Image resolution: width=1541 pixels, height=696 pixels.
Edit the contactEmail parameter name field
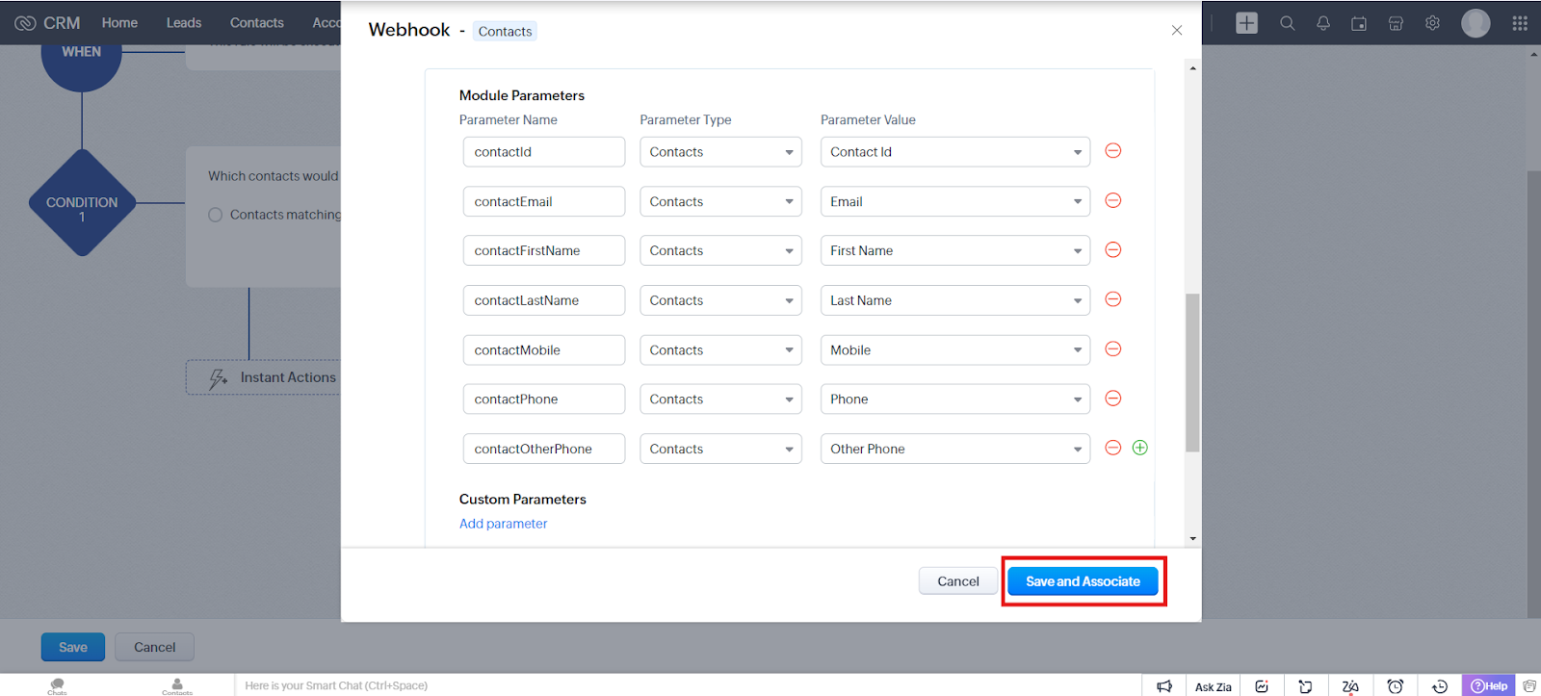(544, 201)
